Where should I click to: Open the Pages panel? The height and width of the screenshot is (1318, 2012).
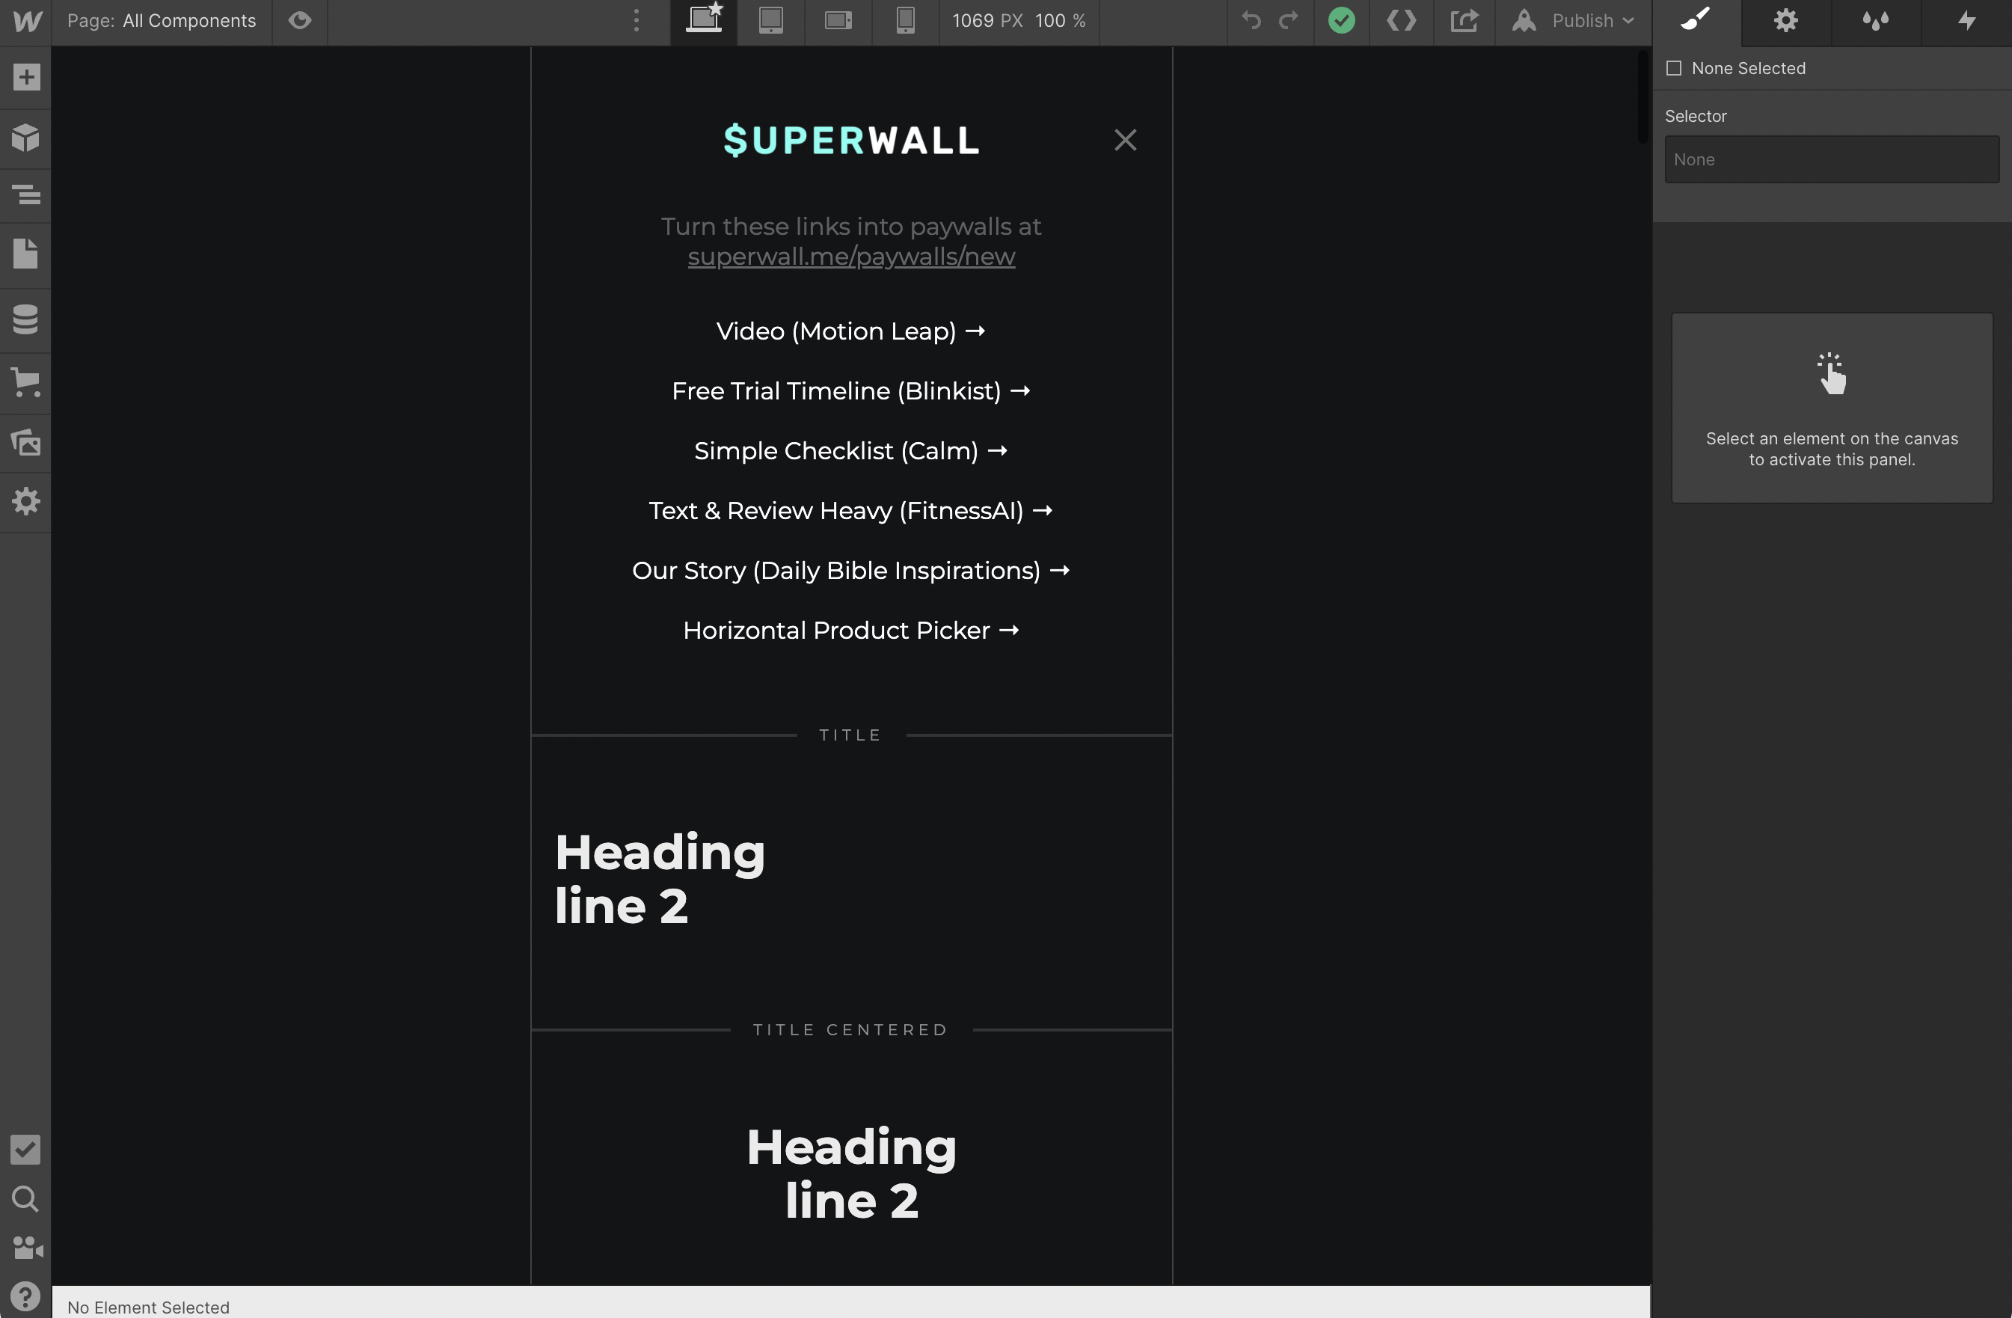point(25,254)
